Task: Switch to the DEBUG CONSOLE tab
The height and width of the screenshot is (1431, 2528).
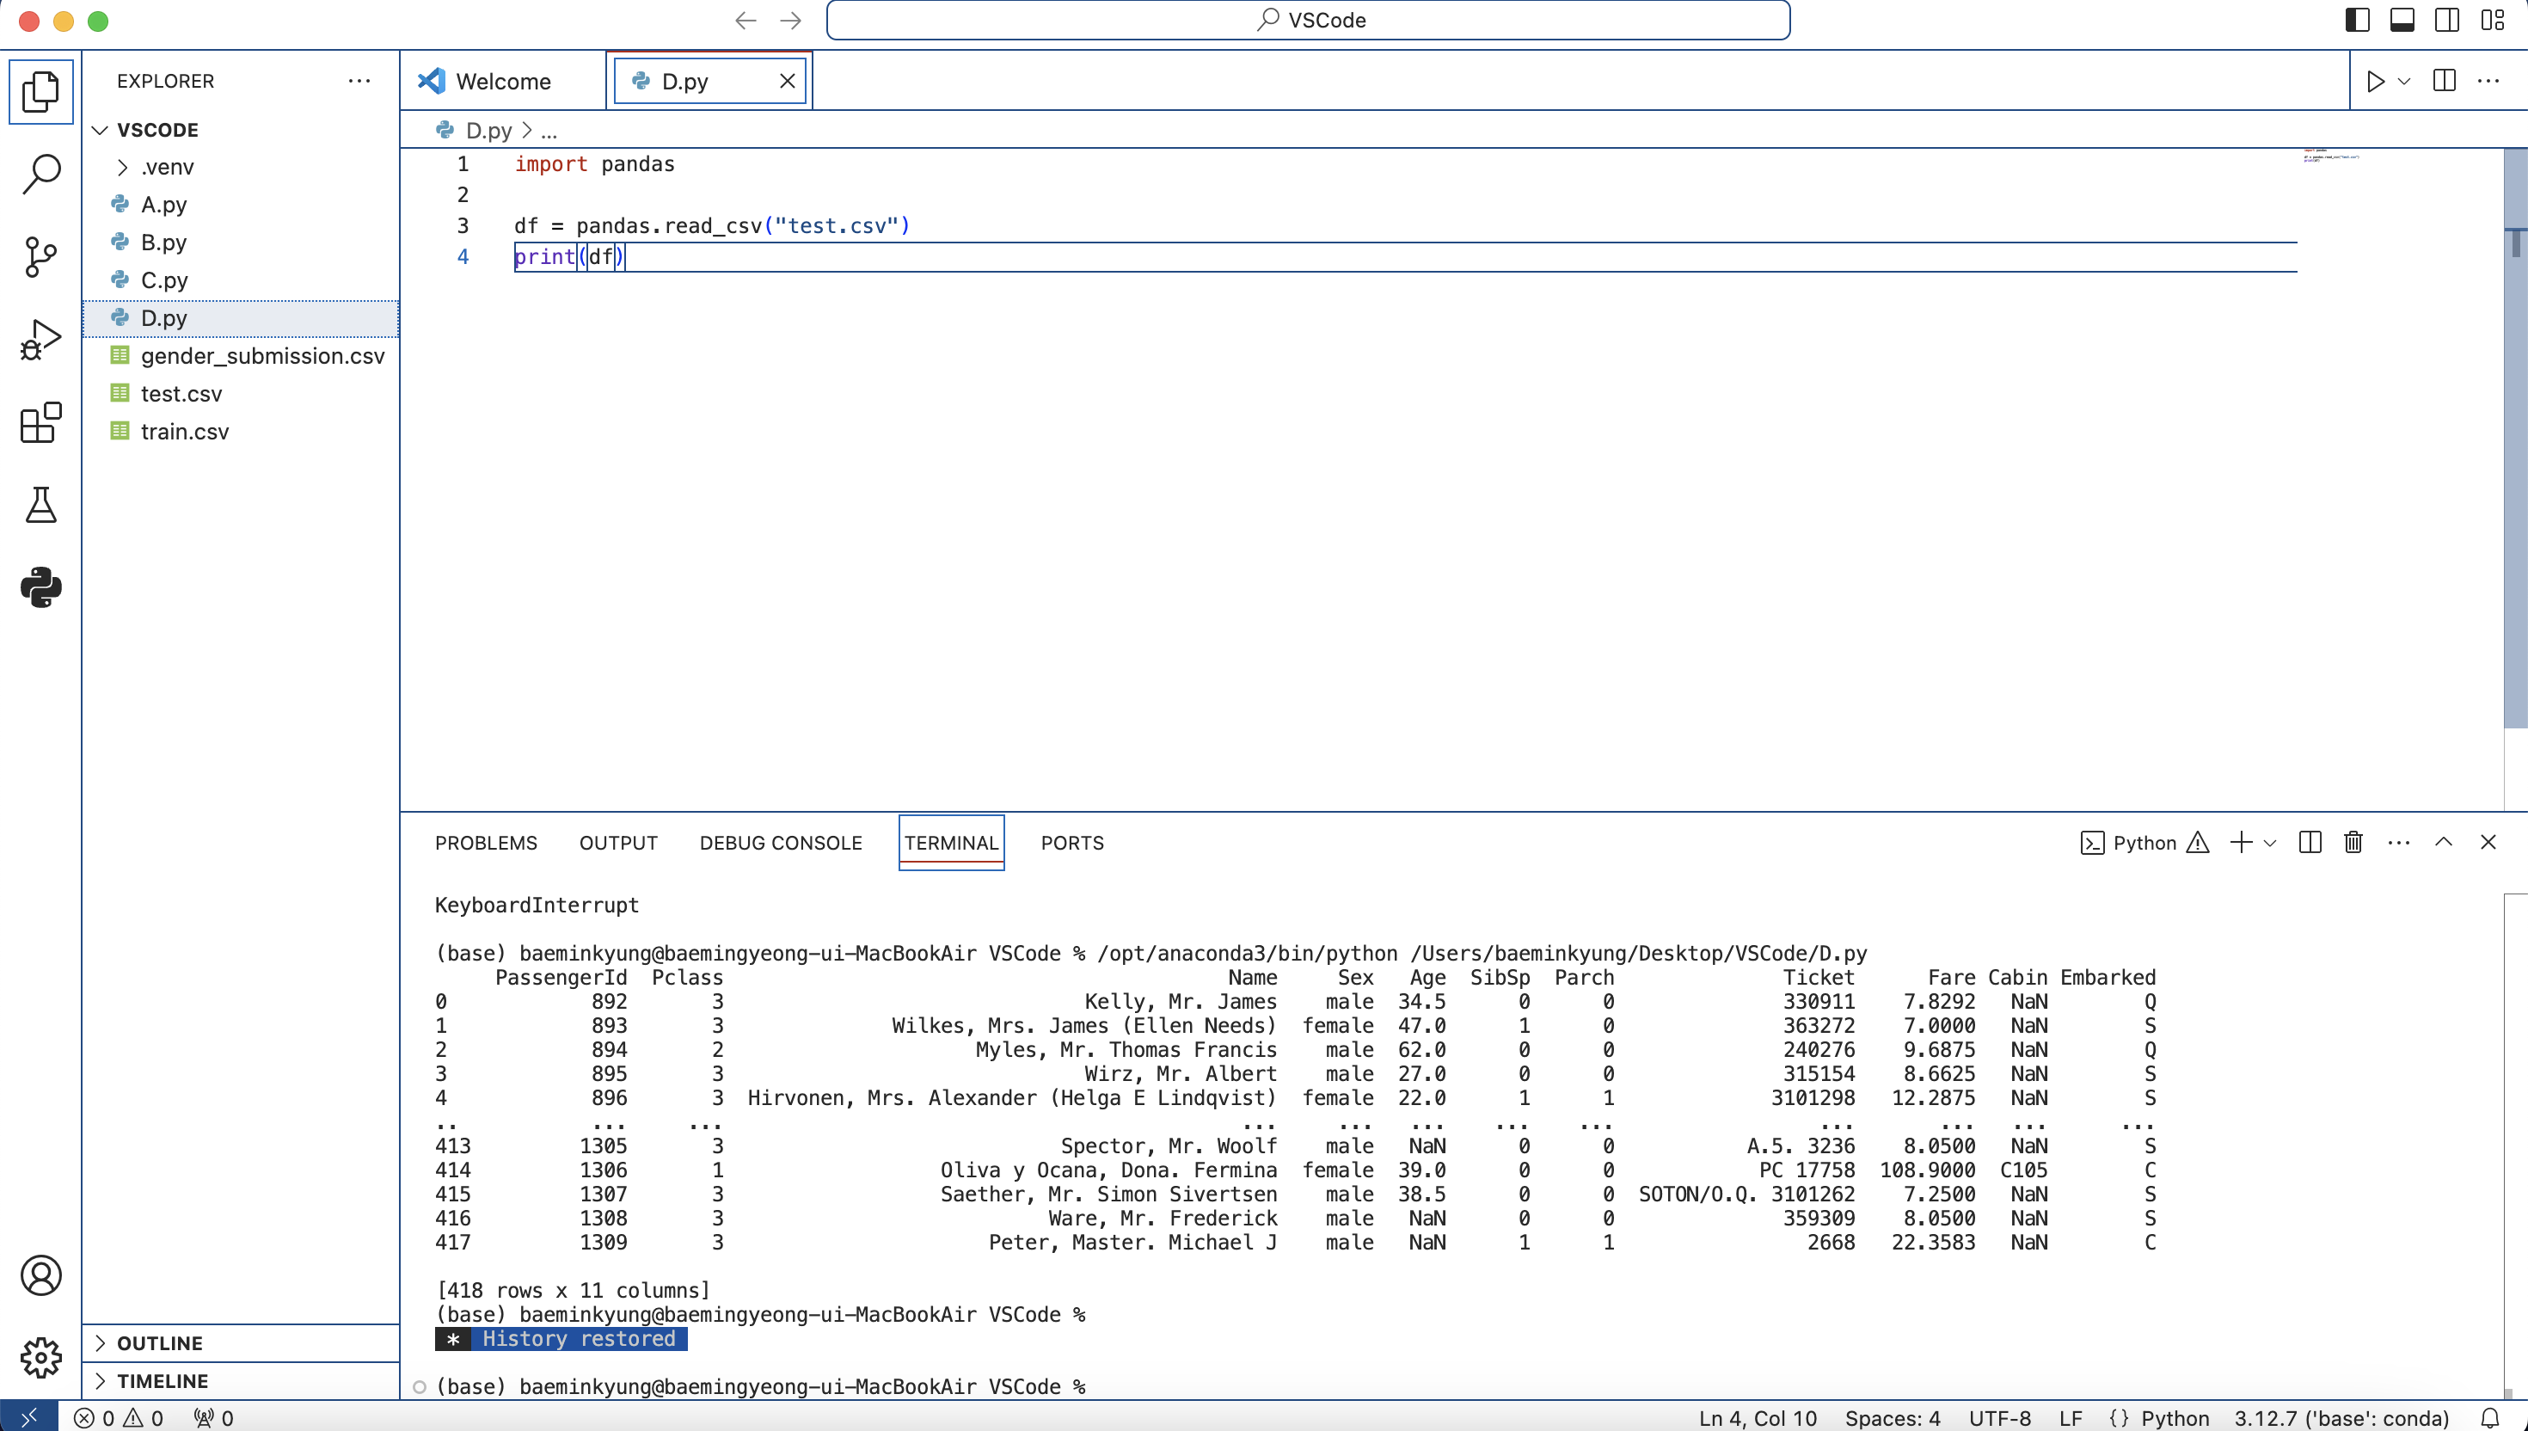Action: pyautogui.click(x=780, y=842)
